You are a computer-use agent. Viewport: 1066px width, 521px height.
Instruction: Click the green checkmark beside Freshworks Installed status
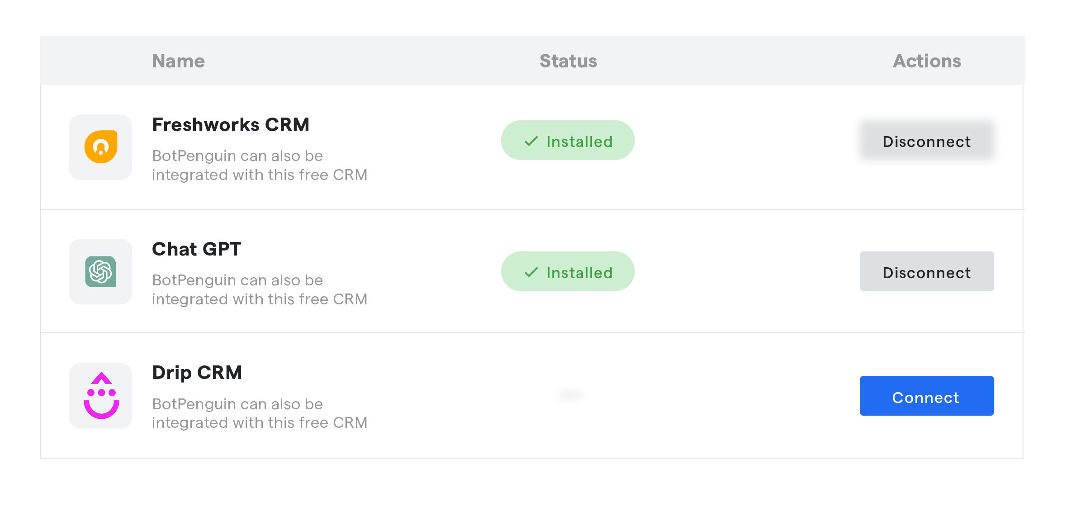pyautogui.click(x=531, y=141)
